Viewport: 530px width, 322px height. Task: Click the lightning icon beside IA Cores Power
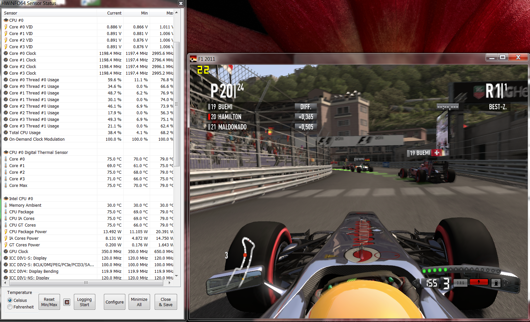pyautogui.click(x=6, y=238)
